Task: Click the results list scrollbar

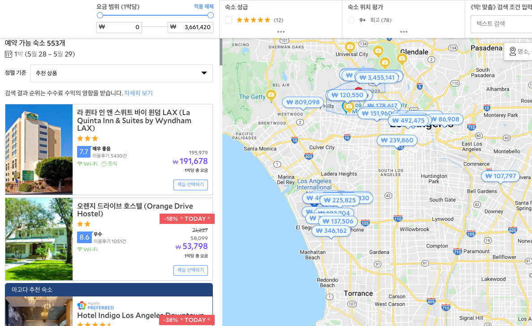Action: [x=221, y=52]
